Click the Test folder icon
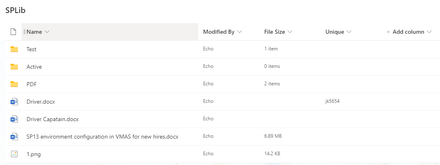440x165 pixels. click(x=14, y=49)
